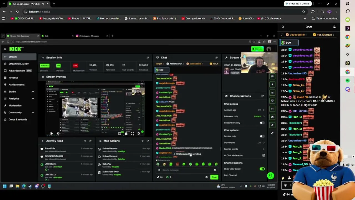Collapse the stream chat sidebar
This screenshot has height=200, width=355.
pos(283,27)
